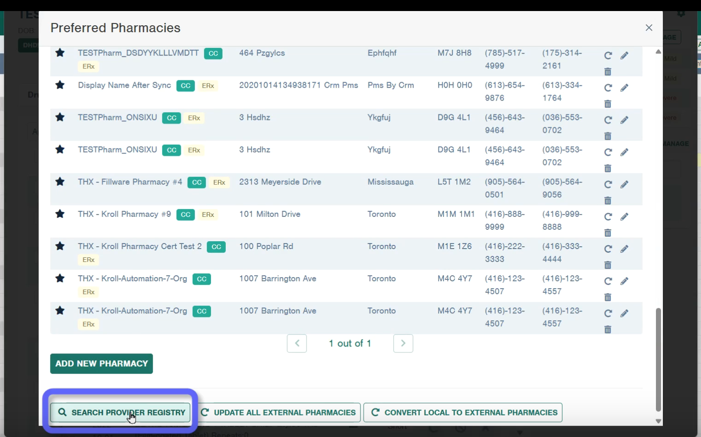The width and height of the screenshot is (701, 437).
Task: Toggle the favorite star for THX - Kroll Pharmacy #9
Action: coord(60,213)
